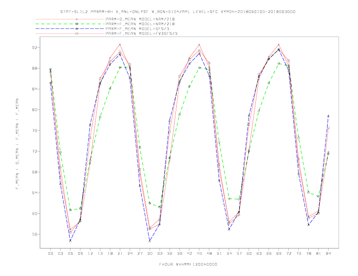The width and height of the screenshot is (358, 276).
Task: Click y-axis tick value 68
Action: coord(35,172)
